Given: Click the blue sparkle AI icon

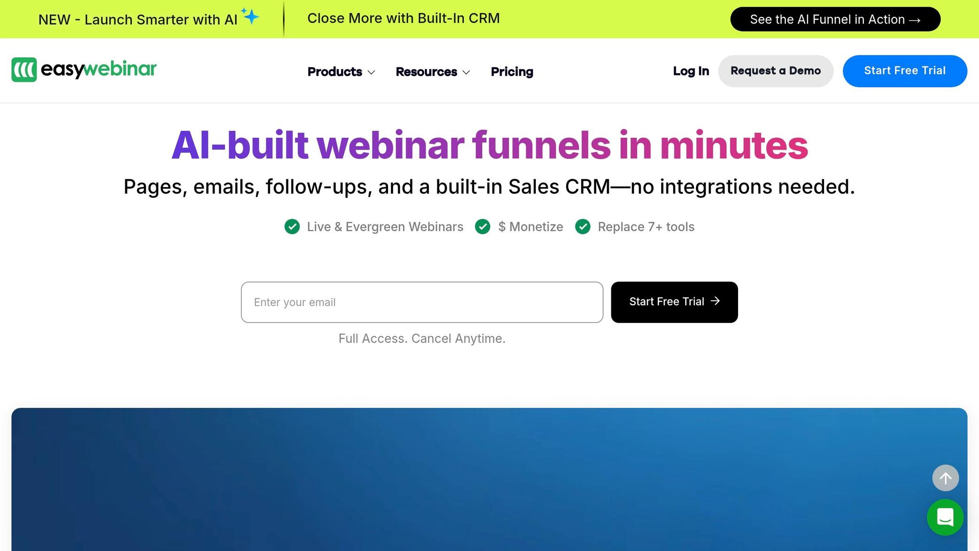Looking at the screenshot, I should coord(250,16).
